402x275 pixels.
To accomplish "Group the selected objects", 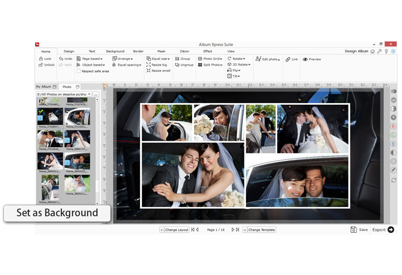I will pos(182,59).
